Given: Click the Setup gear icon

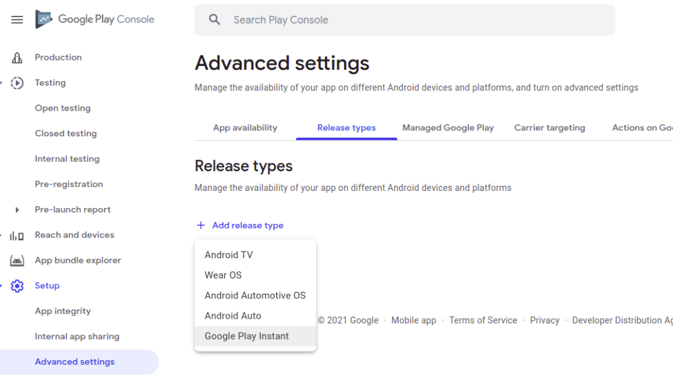Looking at the screenshot, I should coord(17,286).
